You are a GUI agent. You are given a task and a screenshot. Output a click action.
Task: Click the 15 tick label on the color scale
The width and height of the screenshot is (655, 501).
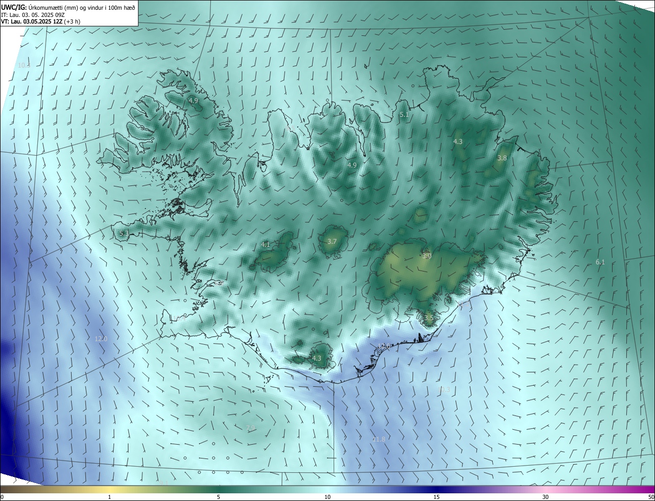(436, 497)
